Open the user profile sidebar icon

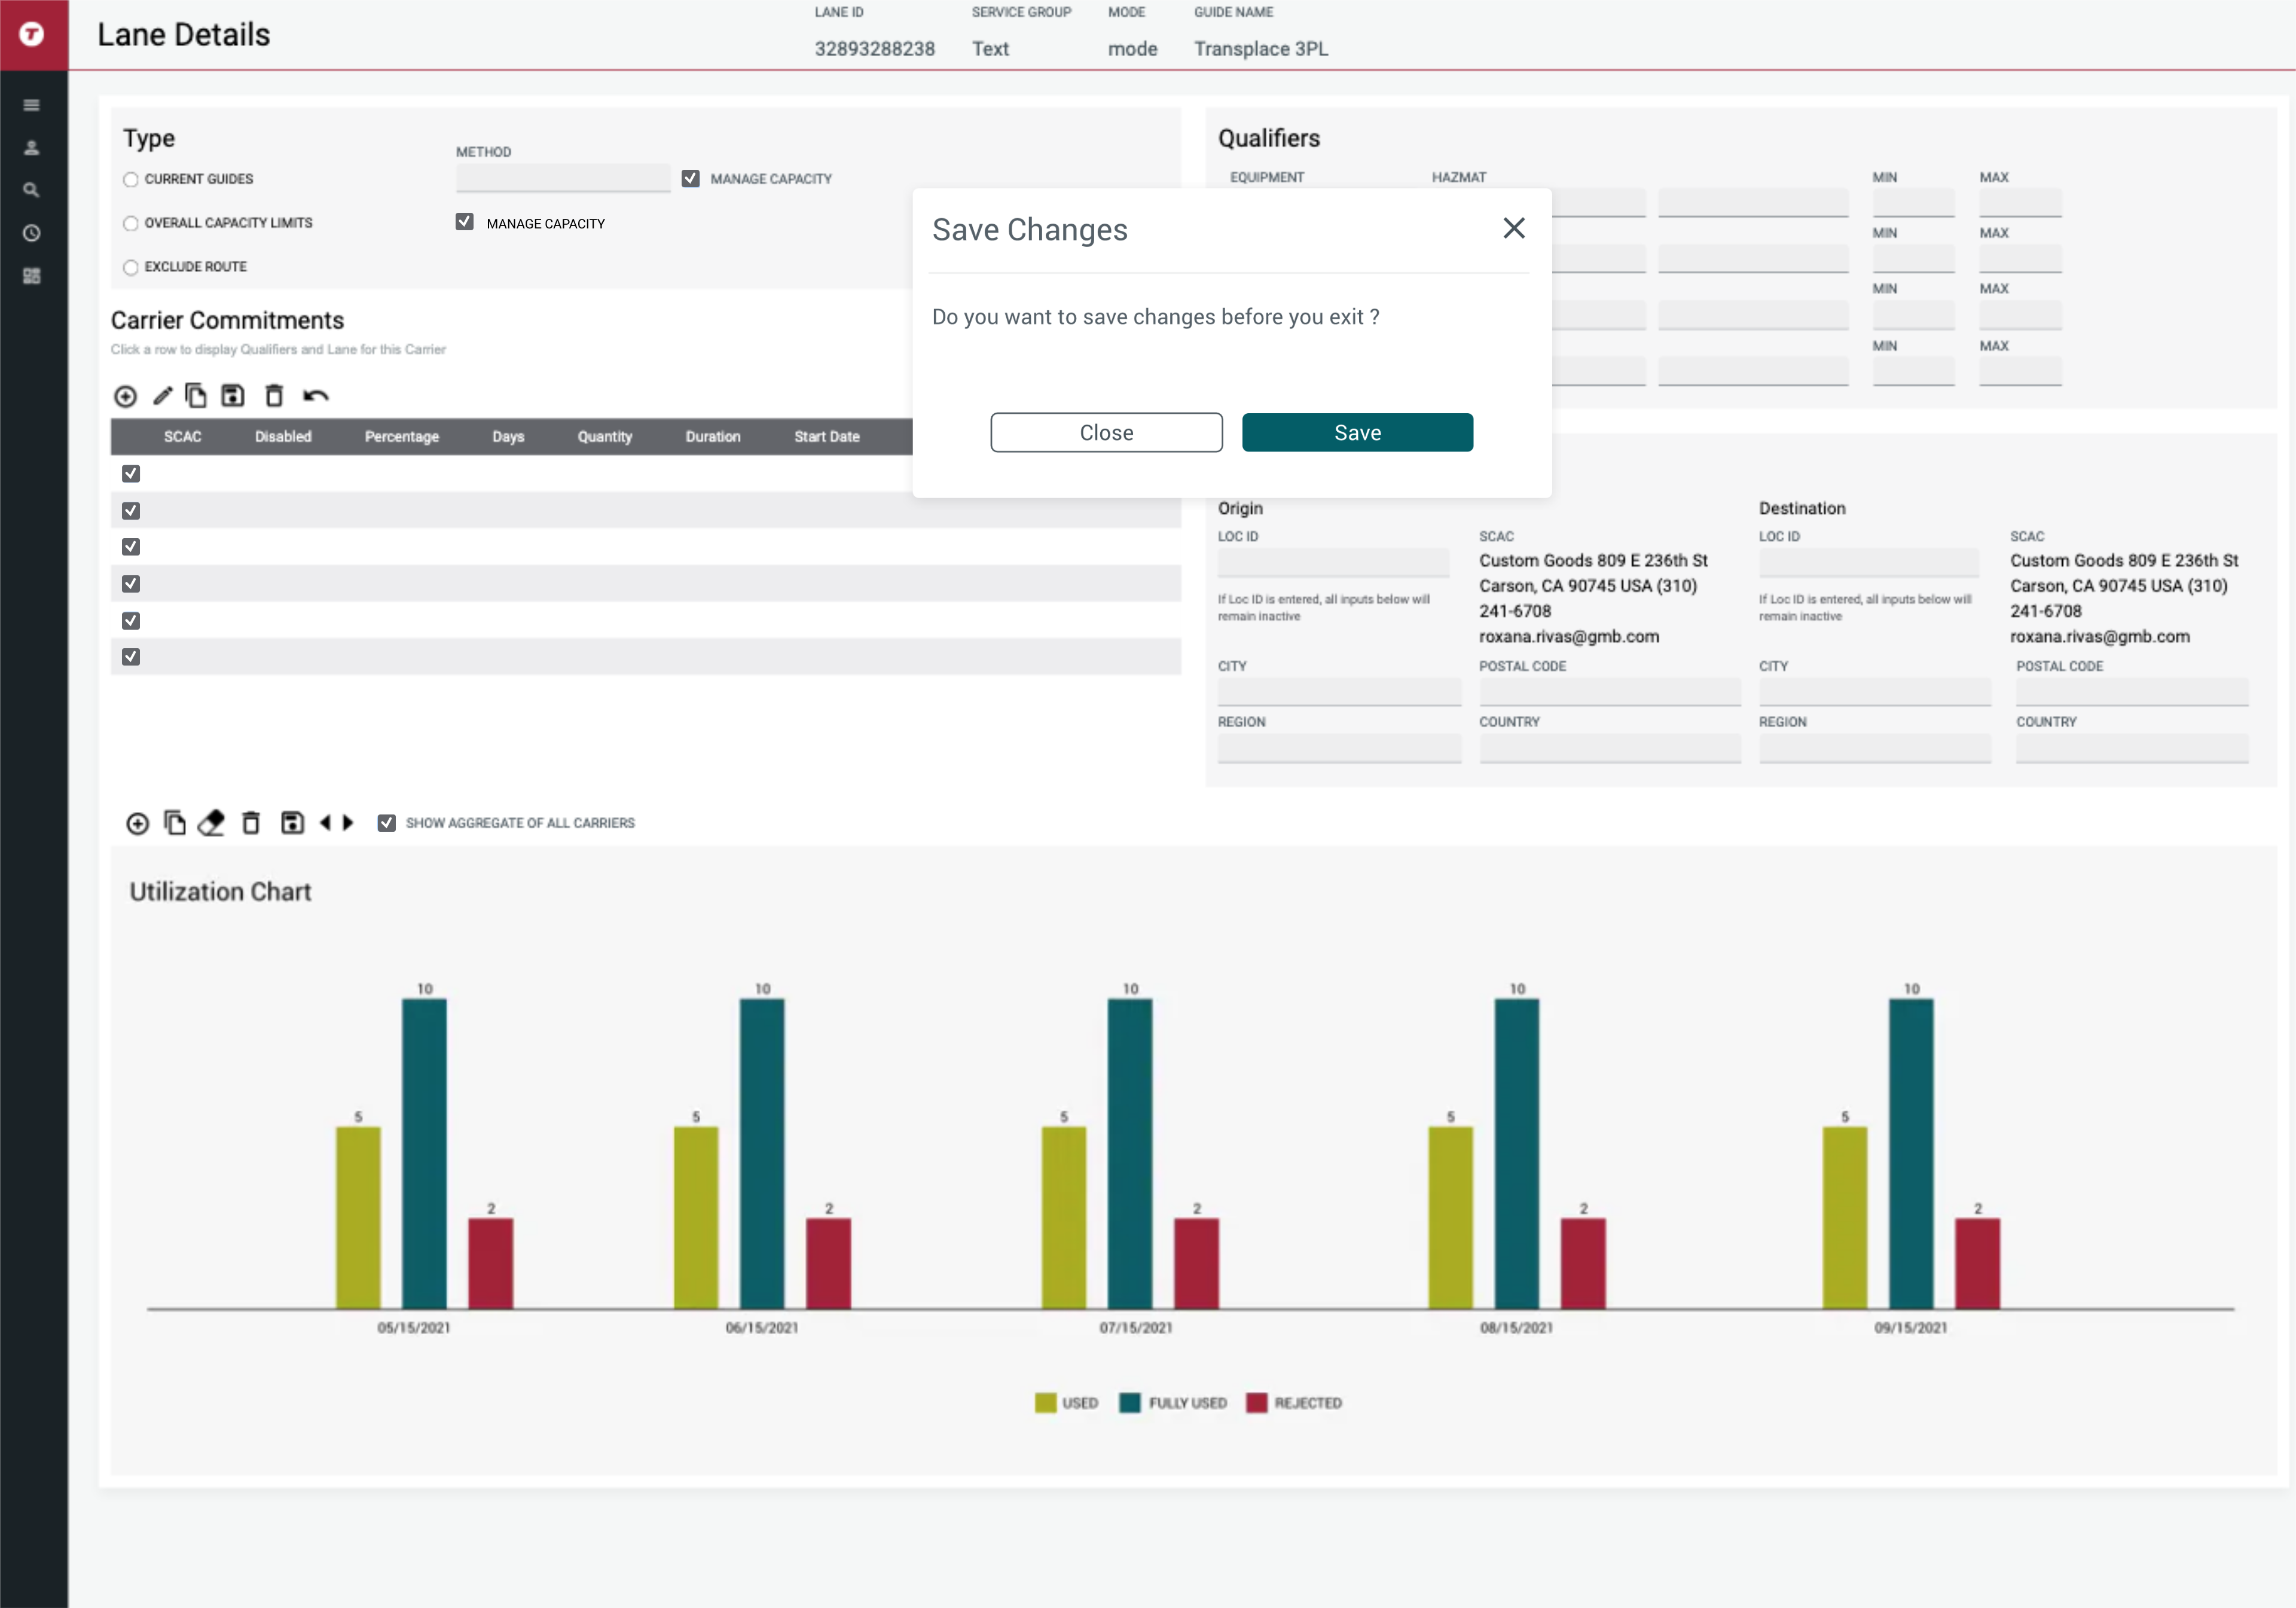pos(32,148)
